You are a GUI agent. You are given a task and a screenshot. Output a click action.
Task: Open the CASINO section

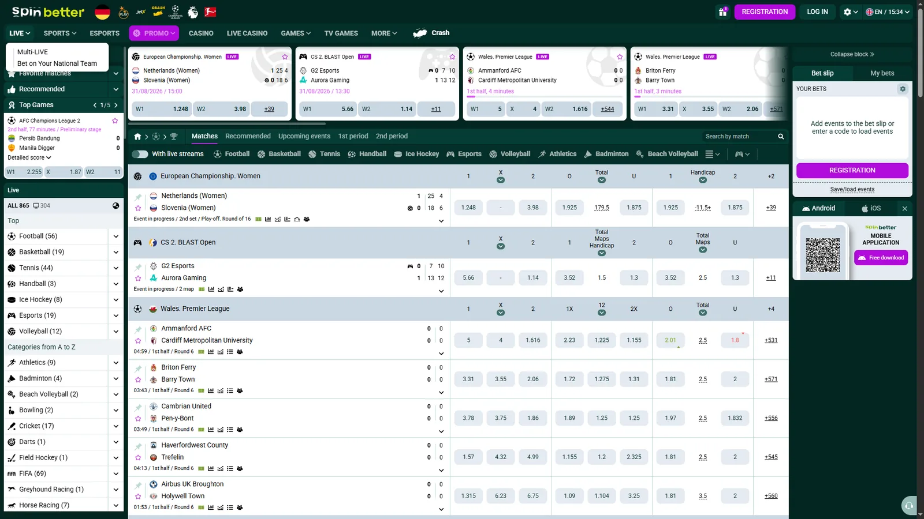201,33
